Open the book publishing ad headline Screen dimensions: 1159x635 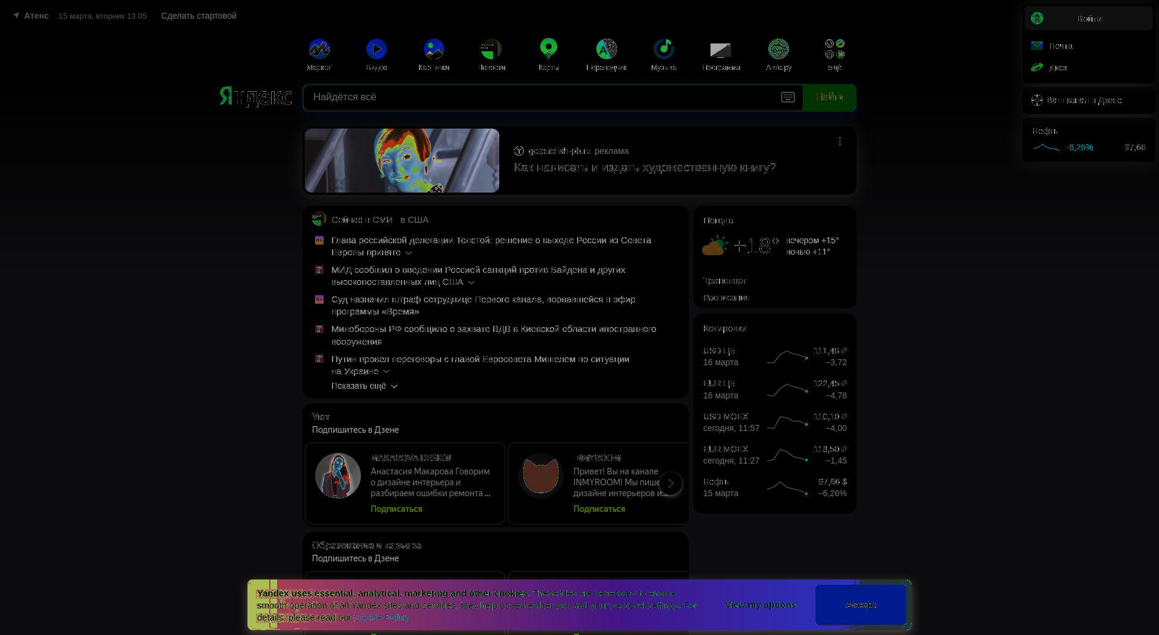click(645, 167)
